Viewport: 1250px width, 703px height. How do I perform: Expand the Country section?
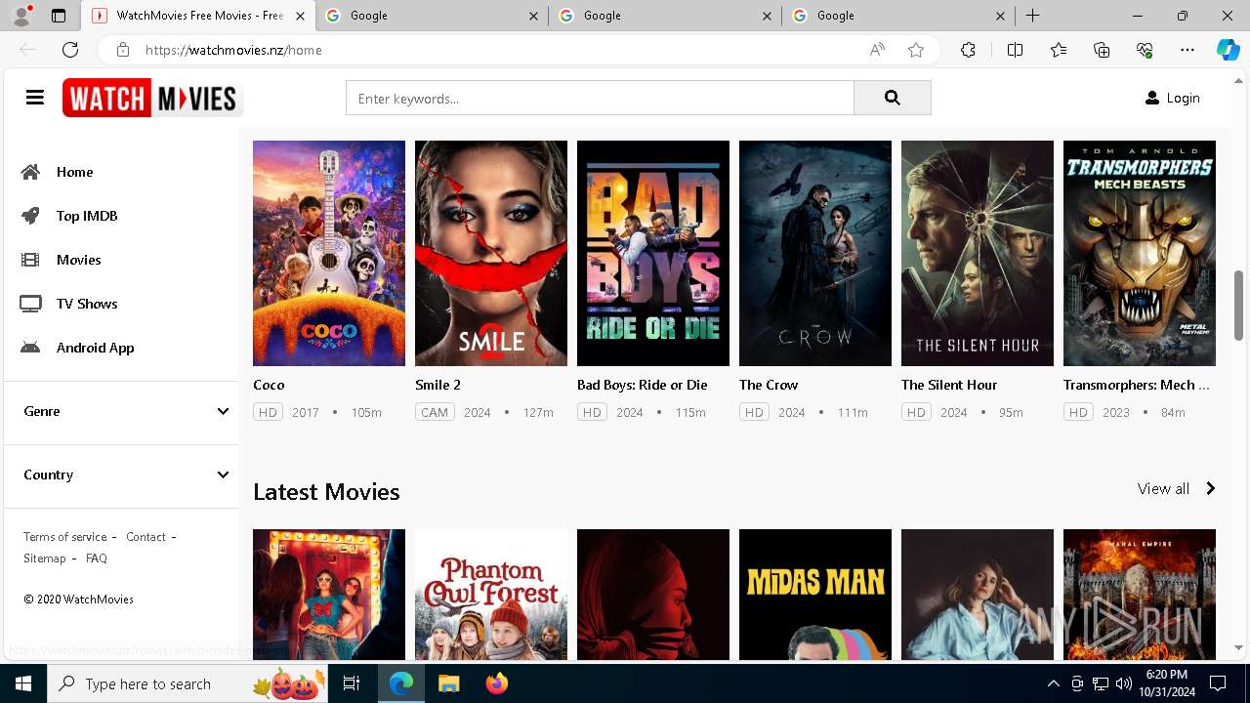pos(121,475)
